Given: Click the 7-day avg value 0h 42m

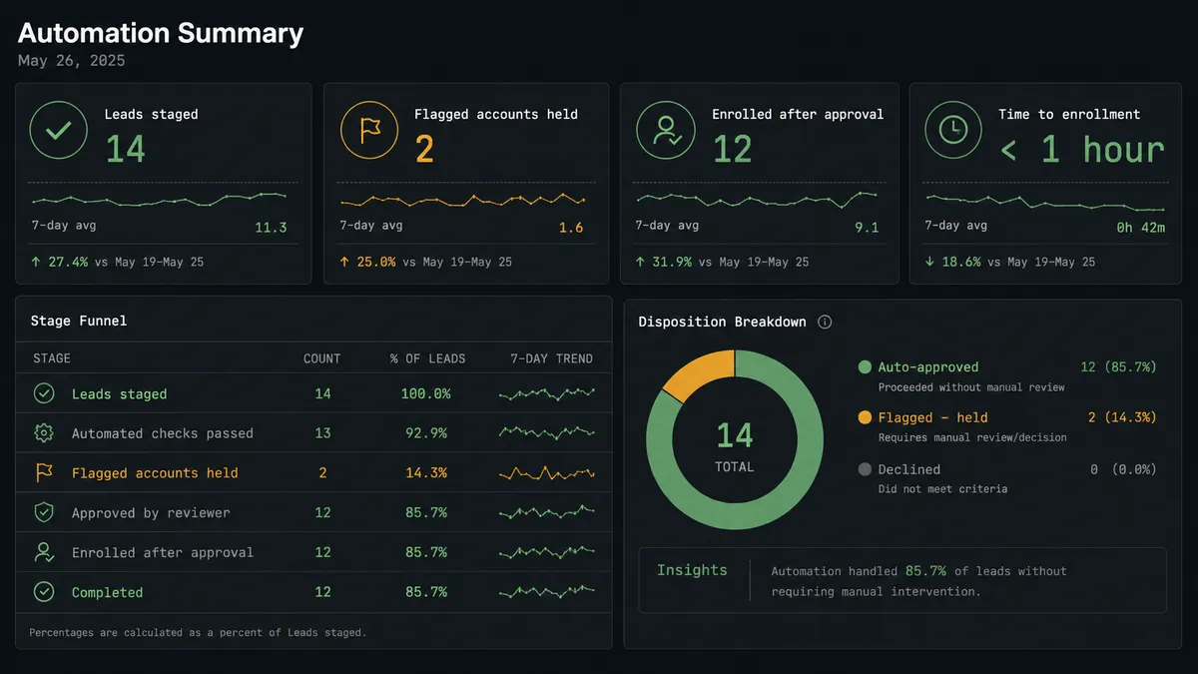Looking at the screenshot, I should coord(1140,228).
